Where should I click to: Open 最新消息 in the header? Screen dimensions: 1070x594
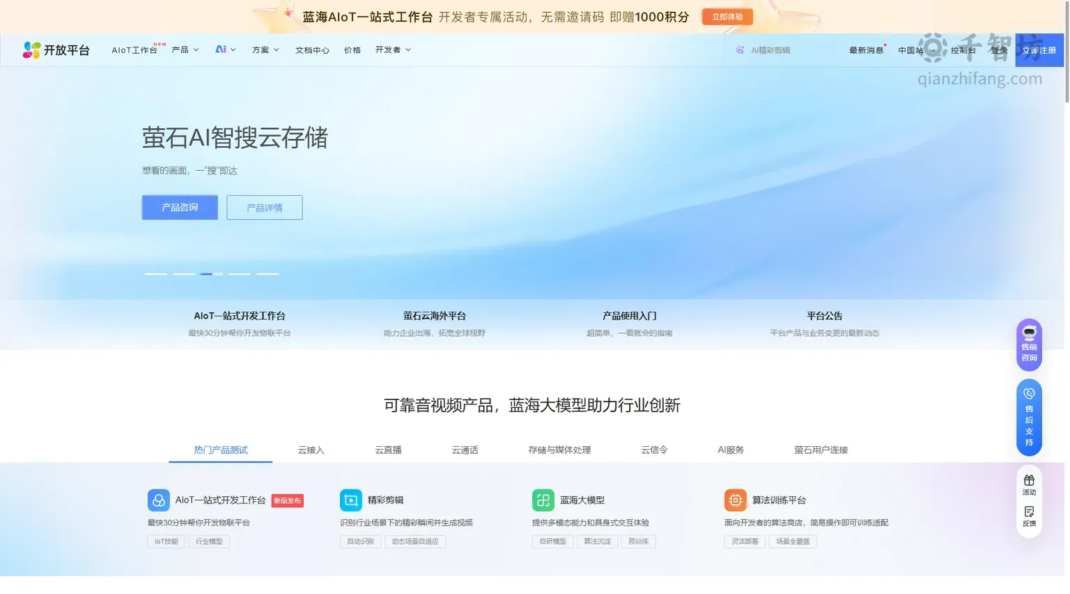[866, 50]
